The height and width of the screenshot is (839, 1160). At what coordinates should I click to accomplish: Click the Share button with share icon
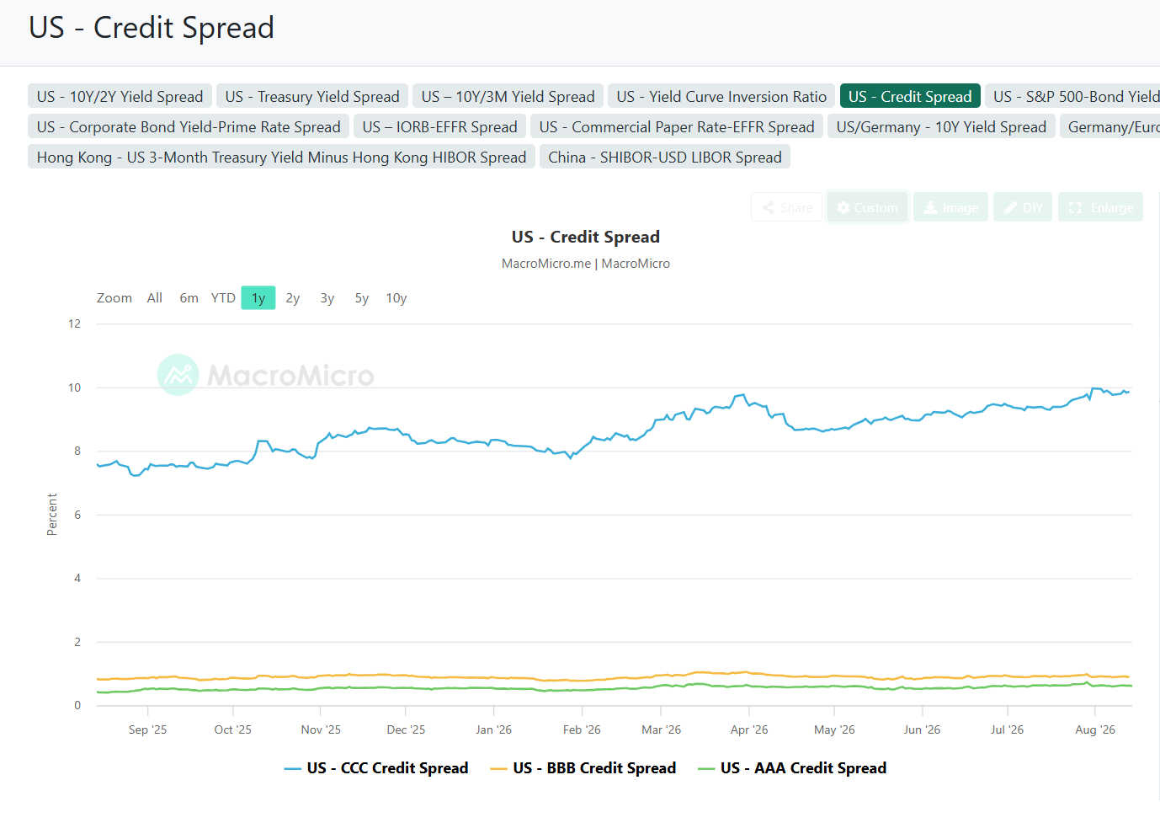coord(786,207)
